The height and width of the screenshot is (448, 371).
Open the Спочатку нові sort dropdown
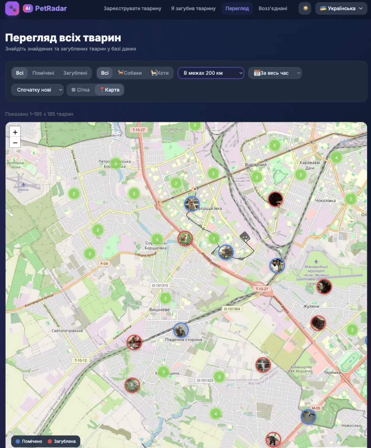pos(37,90)
